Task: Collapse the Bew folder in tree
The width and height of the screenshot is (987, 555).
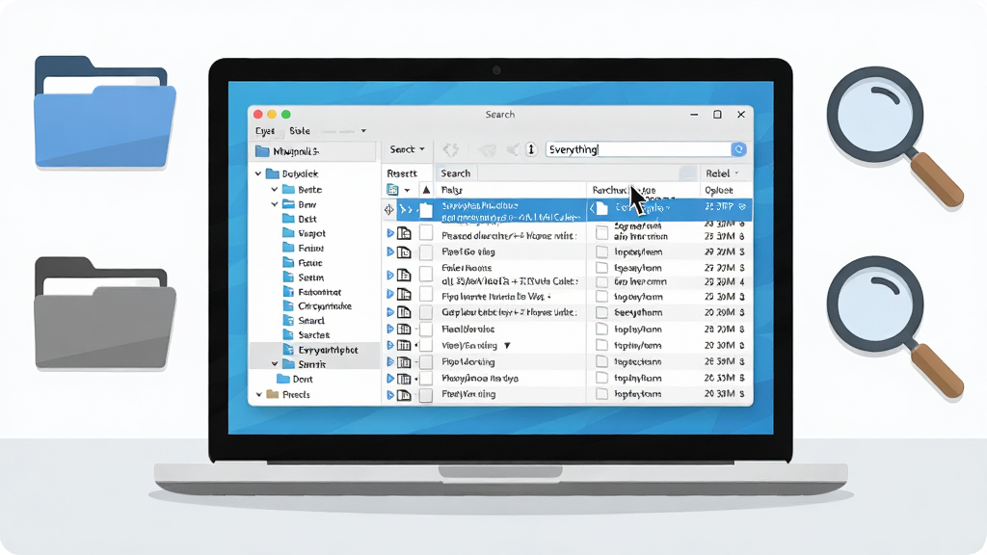Action: pyautogui.click(x=275, y=204)
